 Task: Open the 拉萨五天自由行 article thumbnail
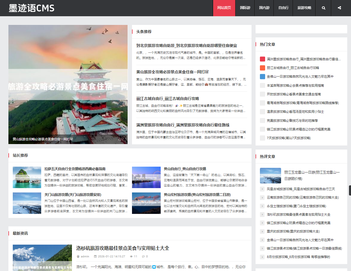click(27, 177)
